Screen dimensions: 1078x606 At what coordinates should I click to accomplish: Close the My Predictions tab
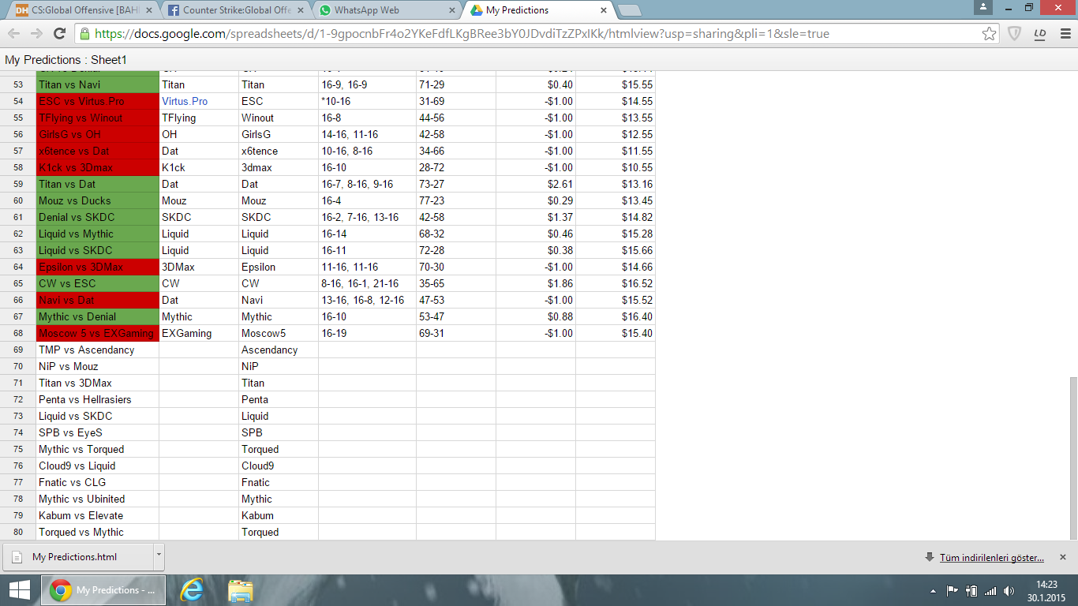[604, 10]
